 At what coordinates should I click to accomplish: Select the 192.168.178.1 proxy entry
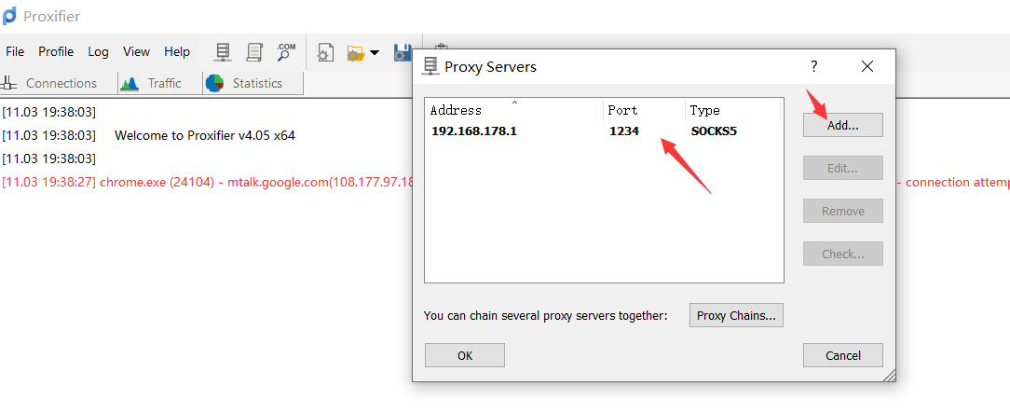[604, 131]
